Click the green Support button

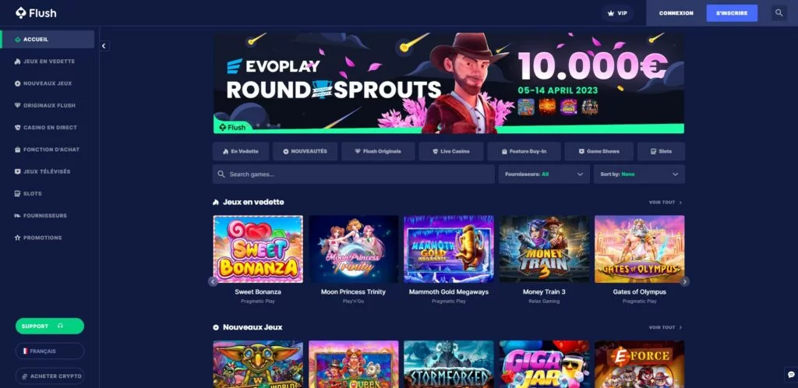click(x=49, y=326)
